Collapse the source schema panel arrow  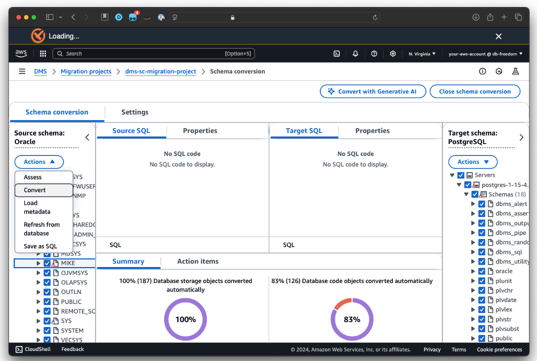pyautogui.click(x=87, y=137)
